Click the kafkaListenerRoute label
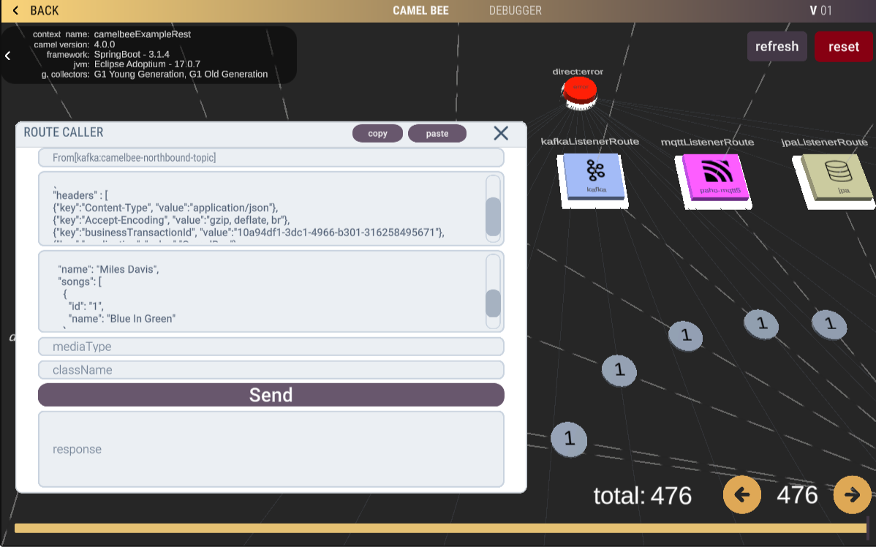The width and height of the screenshot is (876, 547). click(590, 142)
